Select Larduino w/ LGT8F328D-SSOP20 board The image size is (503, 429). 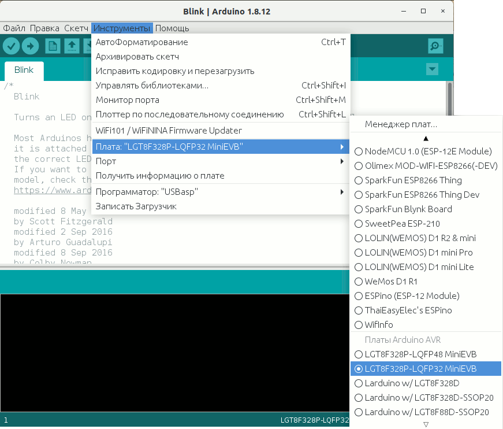(x=426, y=398)
